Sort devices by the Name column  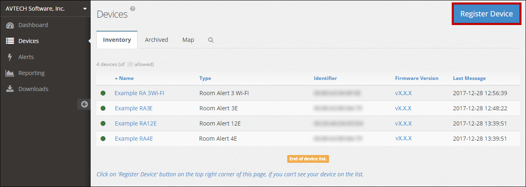tap(126, 78)
